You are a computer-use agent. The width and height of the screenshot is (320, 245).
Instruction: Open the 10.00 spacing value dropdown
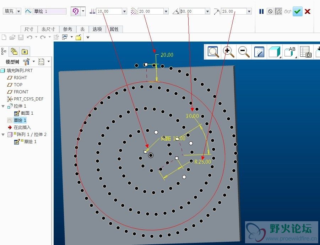(x=124, y=11)
